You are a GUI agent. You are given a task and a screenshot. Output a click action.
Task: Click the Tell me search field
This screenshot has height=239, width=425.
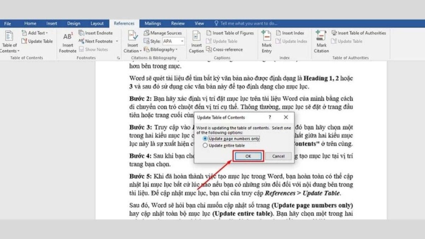coord(249,23)
